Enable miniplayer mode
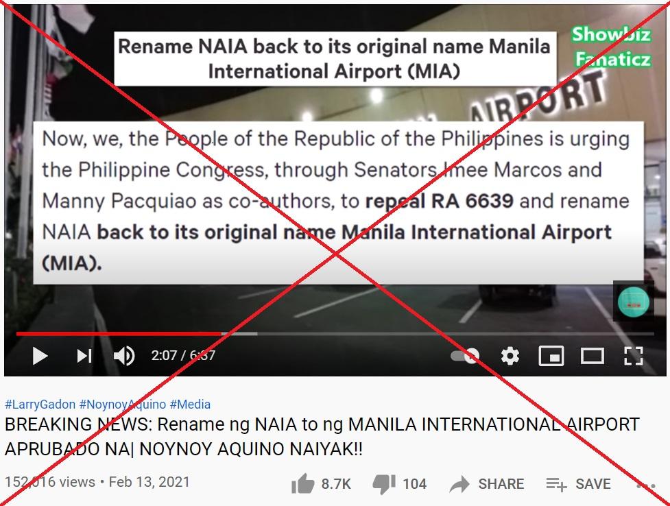 point(551,356)
